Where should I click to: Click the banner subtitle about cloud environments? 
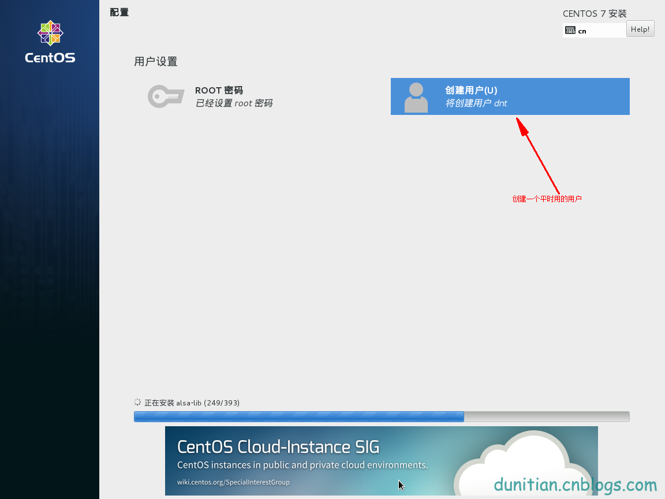[x=302, y=465]
